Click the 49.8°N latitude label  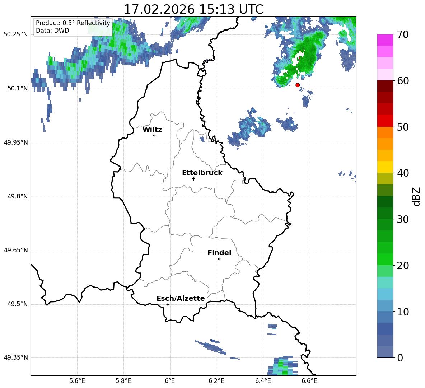[x=18, y=196]
